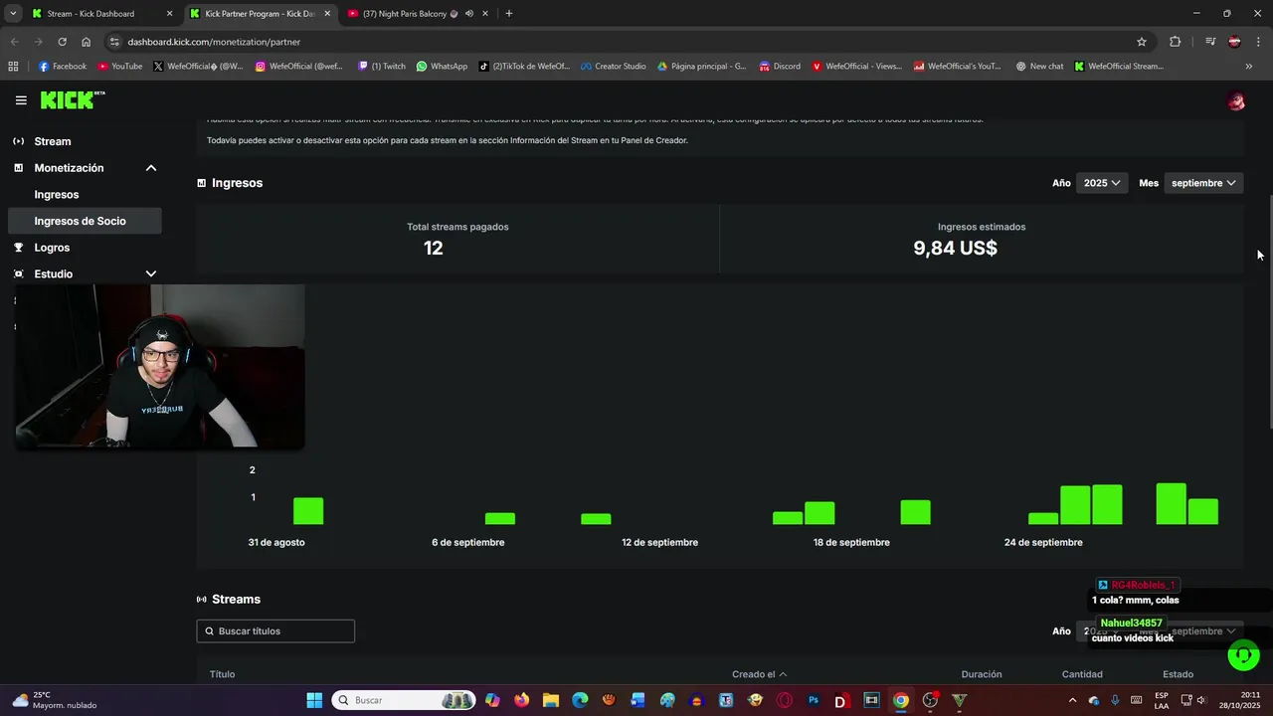This screenshot has width=1273, height=716.
Task: Click the 31 de agosto chart bar
Action: (x=308, y=511)
